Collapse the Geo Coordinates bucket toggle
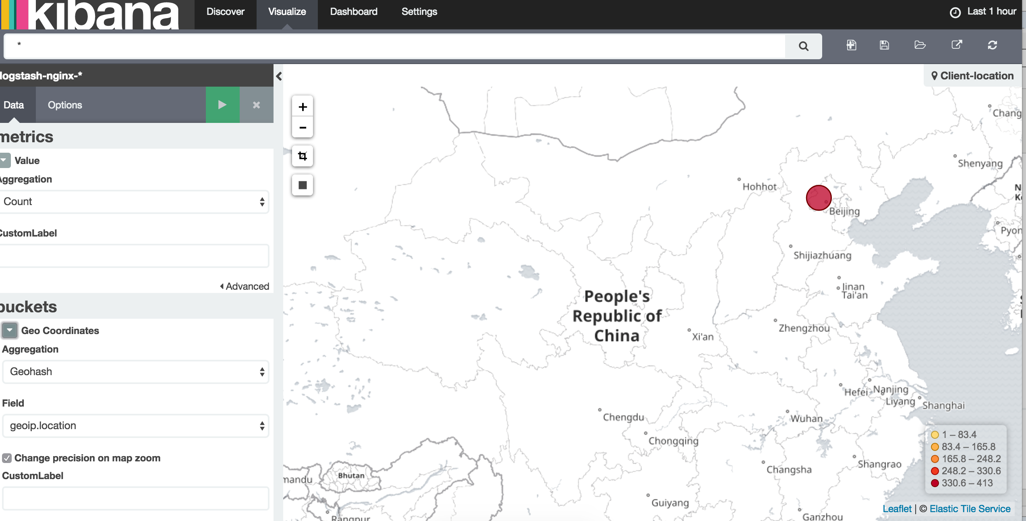The image size is (1026, 521). [x=10, y=330]
